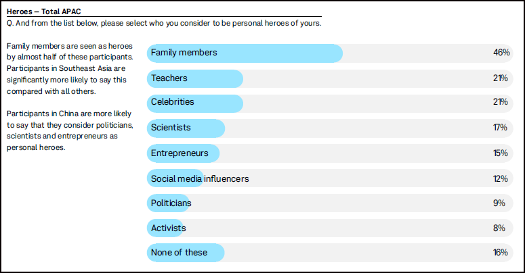
Task: Click the 'Family members' bar label
Action: pyautogui.click(x=184, y=53)
